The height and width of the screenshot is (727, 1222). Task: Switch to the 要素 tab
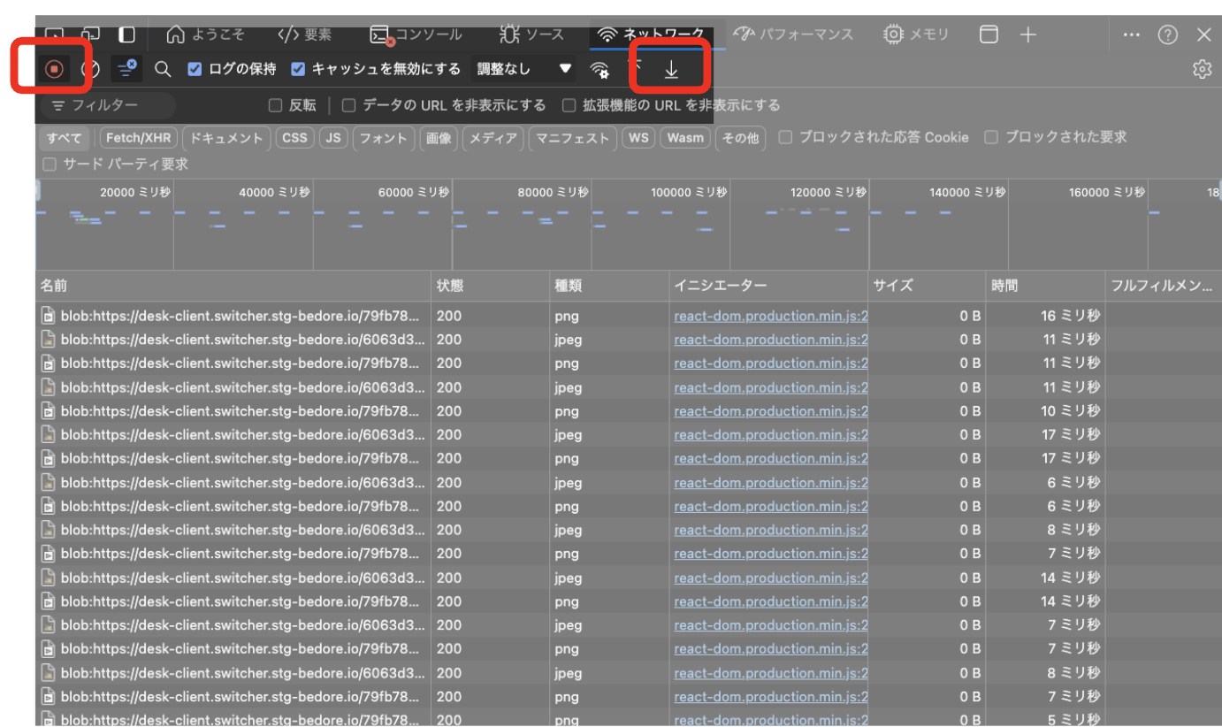[x=305, y=34]
